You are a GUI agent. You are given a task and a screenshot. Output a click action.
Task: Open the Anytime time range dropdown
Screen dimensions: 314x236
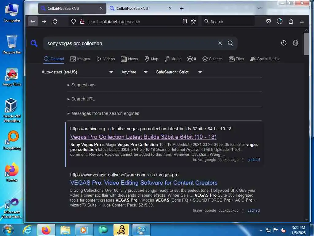pyautogui.click(x=135, y=72)
